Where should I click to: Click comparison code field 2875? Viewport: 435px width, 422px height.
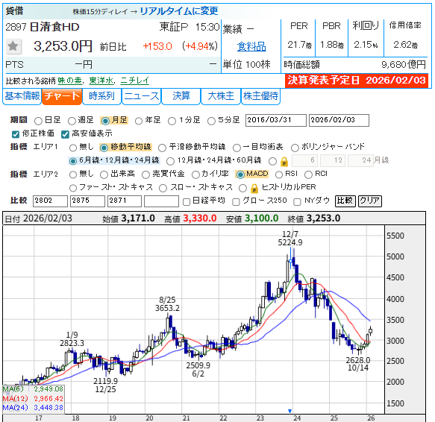click(x=87, y=201)
